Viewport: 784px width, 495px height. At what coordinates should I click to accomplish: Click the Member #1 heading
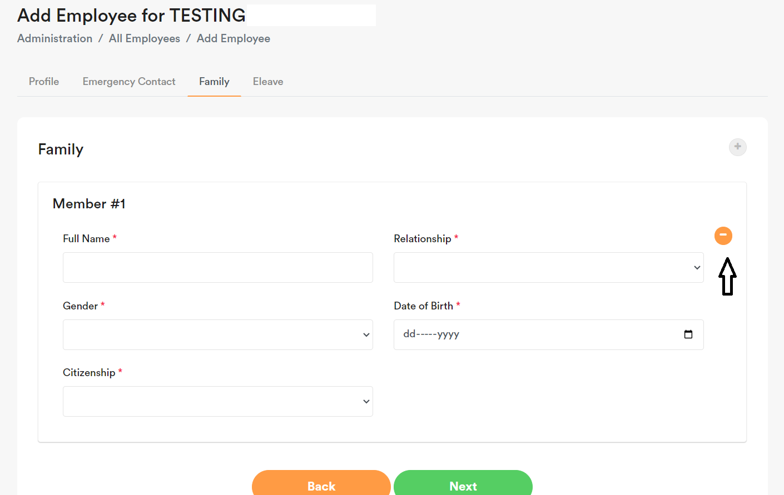89,204
